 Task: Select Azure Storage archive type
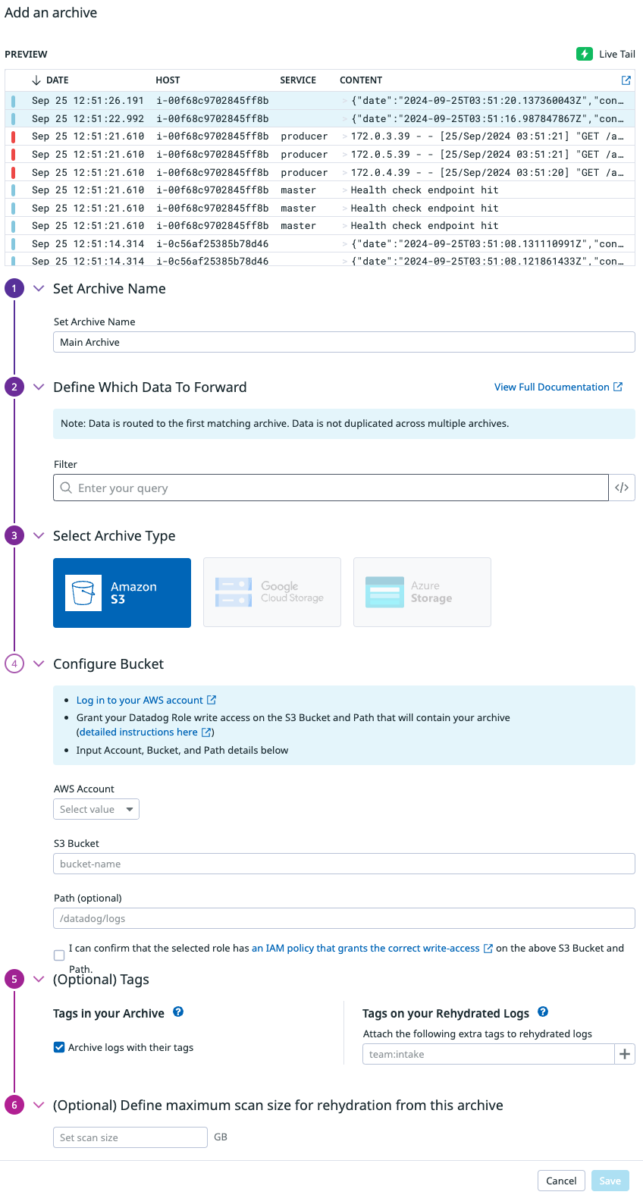click(x=422, y=593)
